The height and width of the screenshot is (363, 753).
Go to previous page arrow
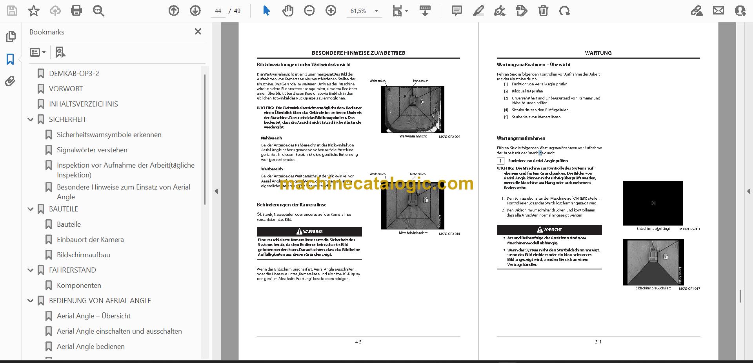pos(174,11)
